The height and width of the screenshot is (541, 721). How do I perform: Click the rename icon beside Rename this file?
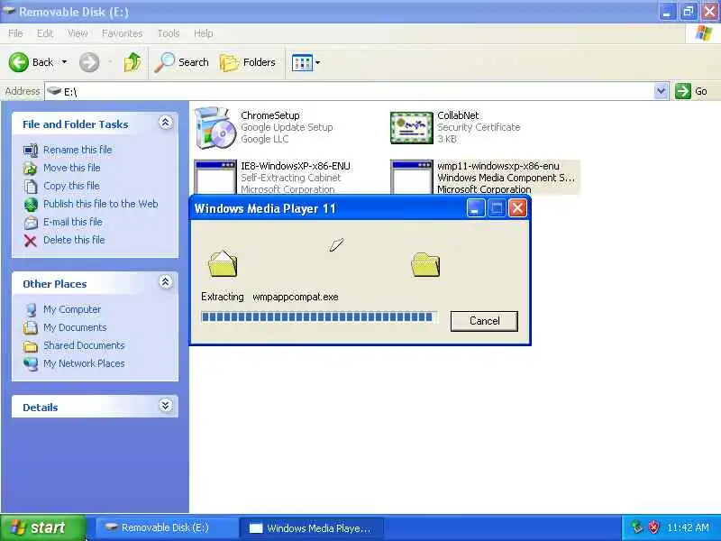[31, 150]
